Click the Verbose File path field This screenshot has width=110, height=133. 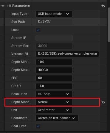[67, 54]
